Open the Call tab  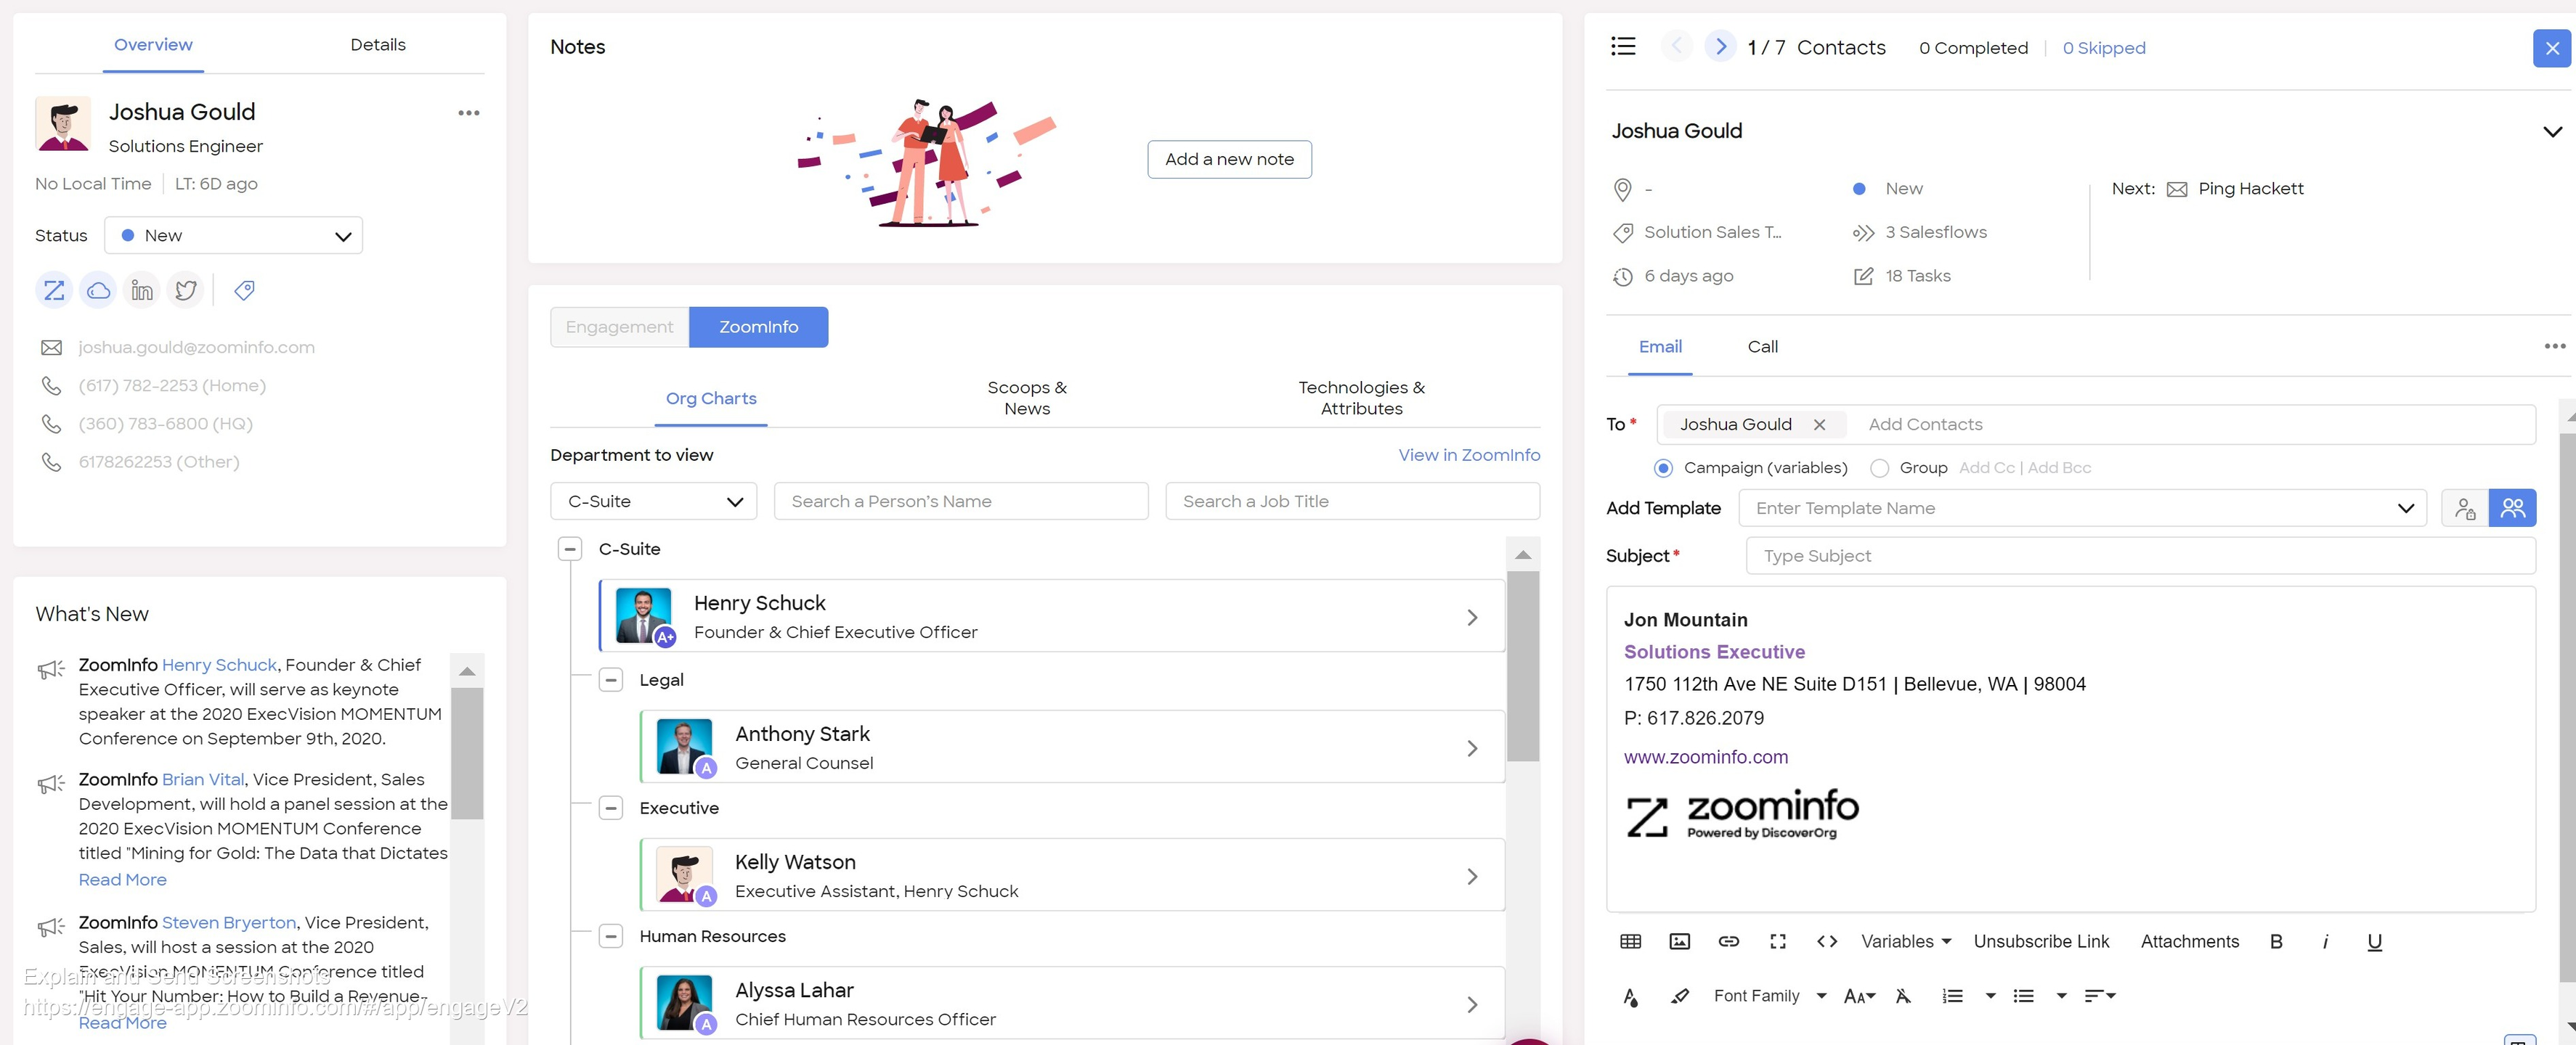coord(1762,347)
